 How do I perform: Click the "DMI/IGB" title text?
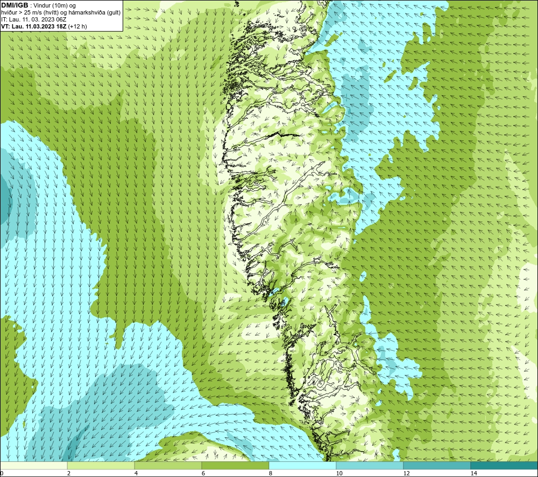click(x=15, y=5)
